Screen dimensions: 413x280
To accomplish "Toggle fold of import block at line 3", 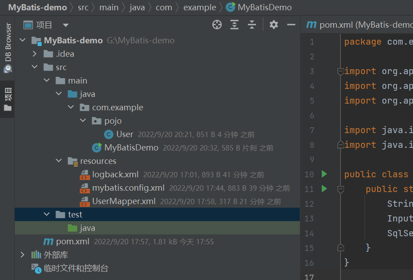I will pos(341,71).
